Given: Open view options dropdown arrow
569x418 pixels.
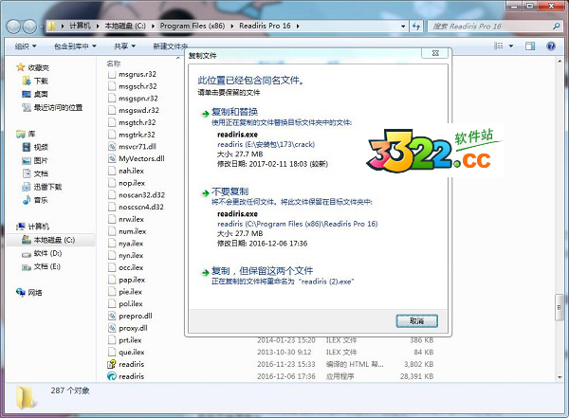Looking at the screenshot, I should [x=511, y=46].
